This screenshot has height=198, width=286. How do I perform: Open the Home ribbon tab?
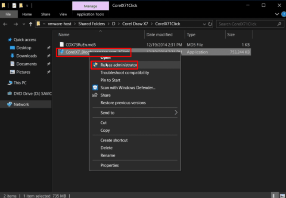27,14
